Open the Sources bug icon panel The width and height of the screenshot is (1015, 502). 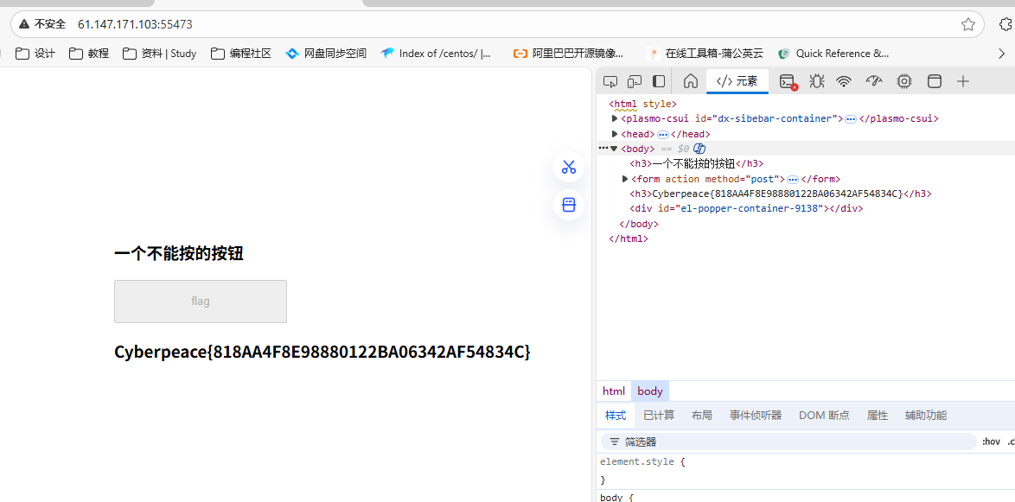[x=816, y=81]
